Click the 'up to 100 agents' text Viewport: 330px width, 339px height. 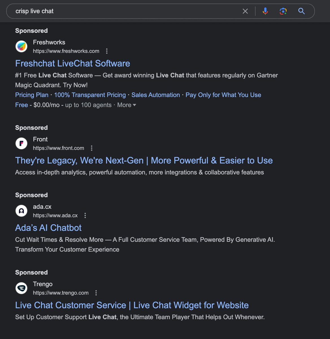point(88,105)
